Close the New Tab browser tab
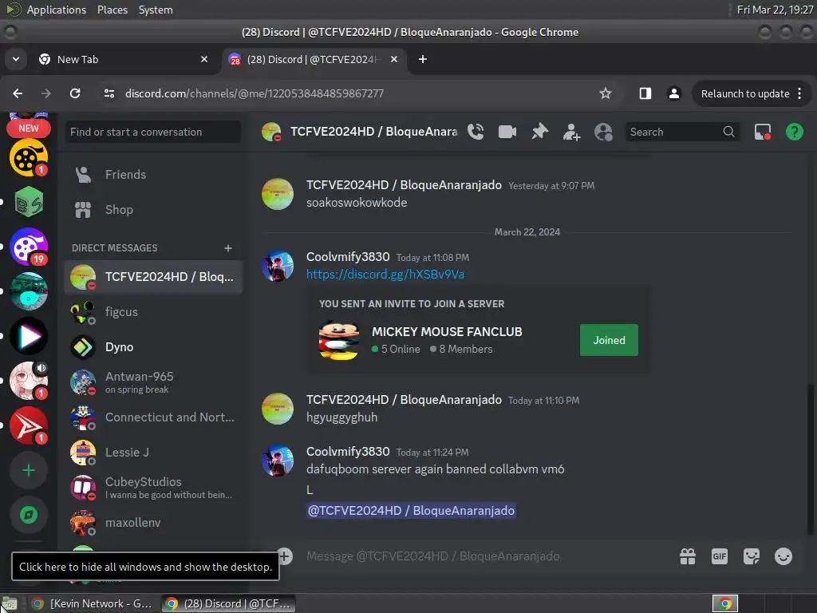Screen dimensions: 817x613 point(204,59)
